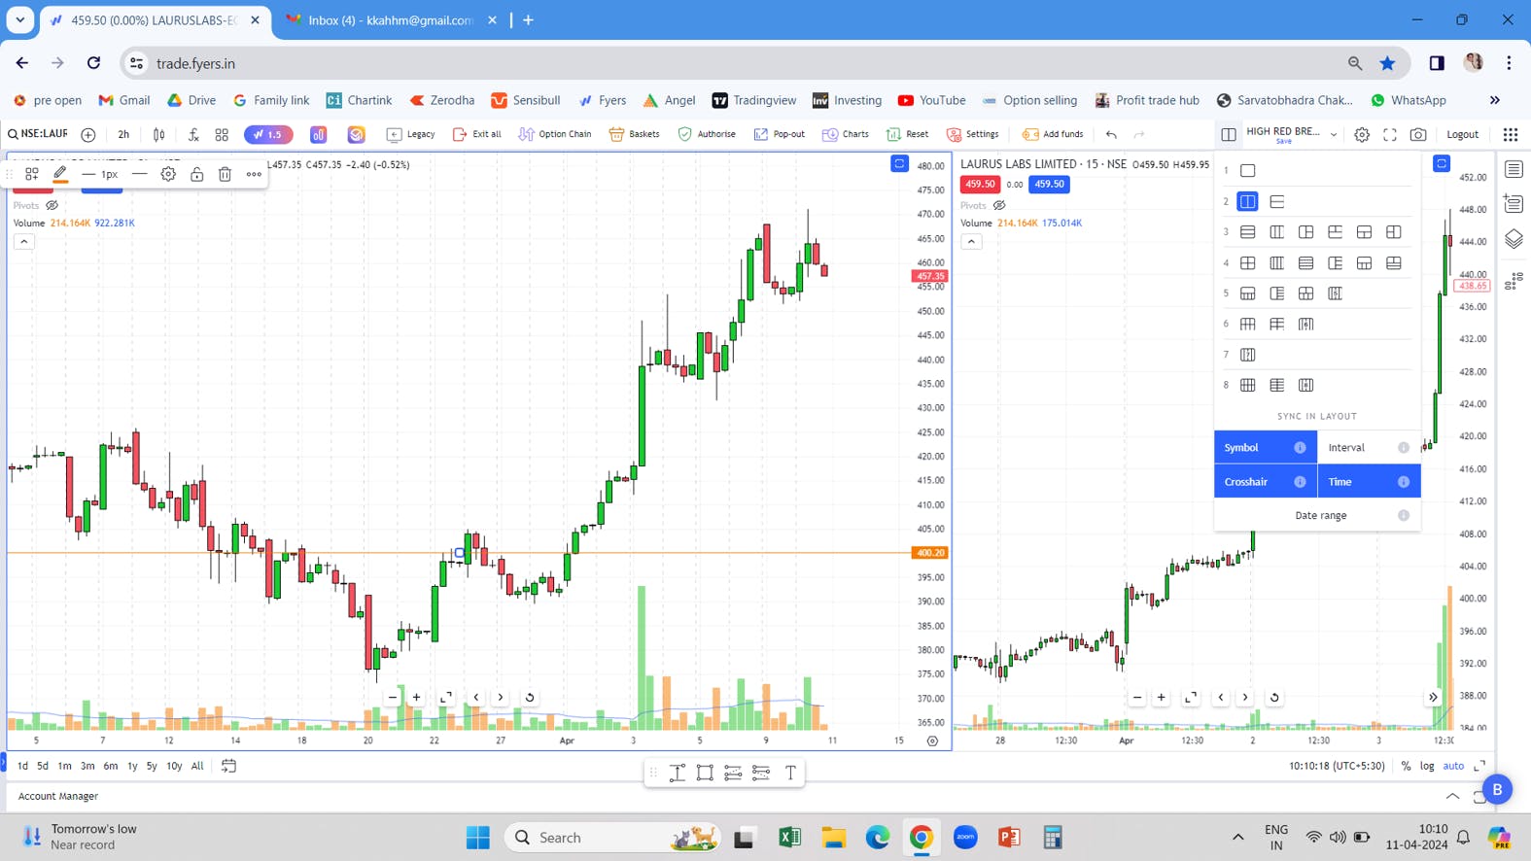Show more bookmarks with double chevron

[1495, 100]
